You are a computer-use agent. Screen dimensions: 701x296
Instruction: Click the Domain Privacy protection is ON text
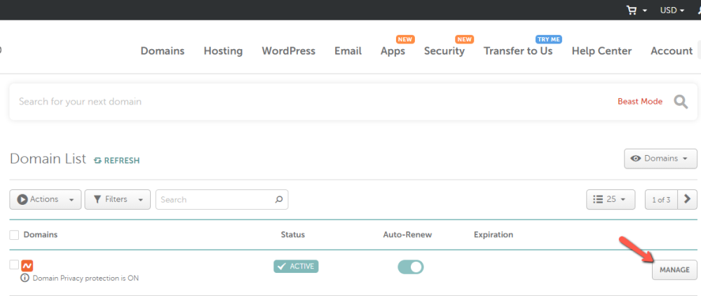[86, 278]
